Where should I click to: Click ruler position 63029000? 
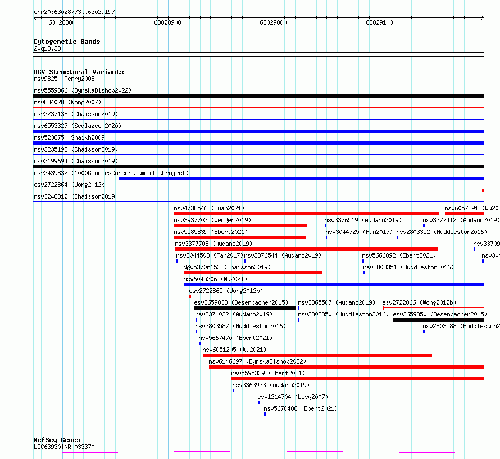click(x=273, y=22)
